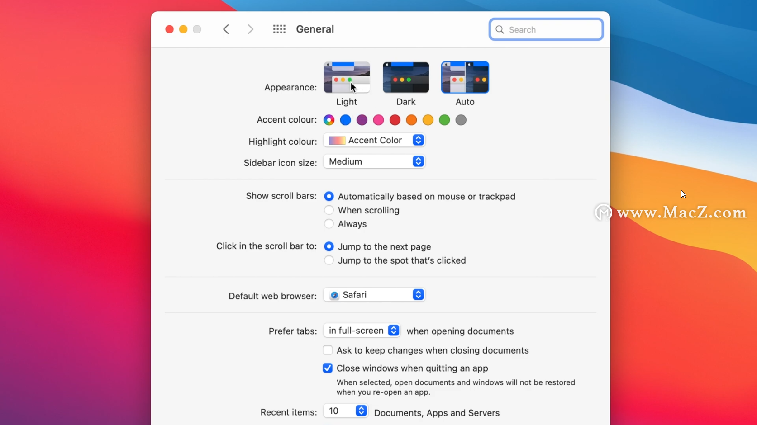Select When scrolling radio button

pyautogui.click(x=329, y=210)
